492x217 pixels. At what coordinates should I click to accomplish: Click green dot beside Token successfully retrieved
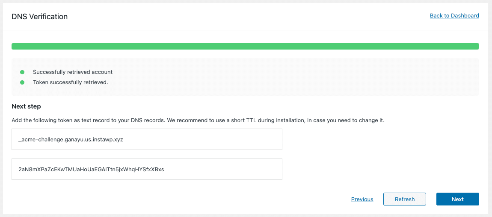coord(22,83)
